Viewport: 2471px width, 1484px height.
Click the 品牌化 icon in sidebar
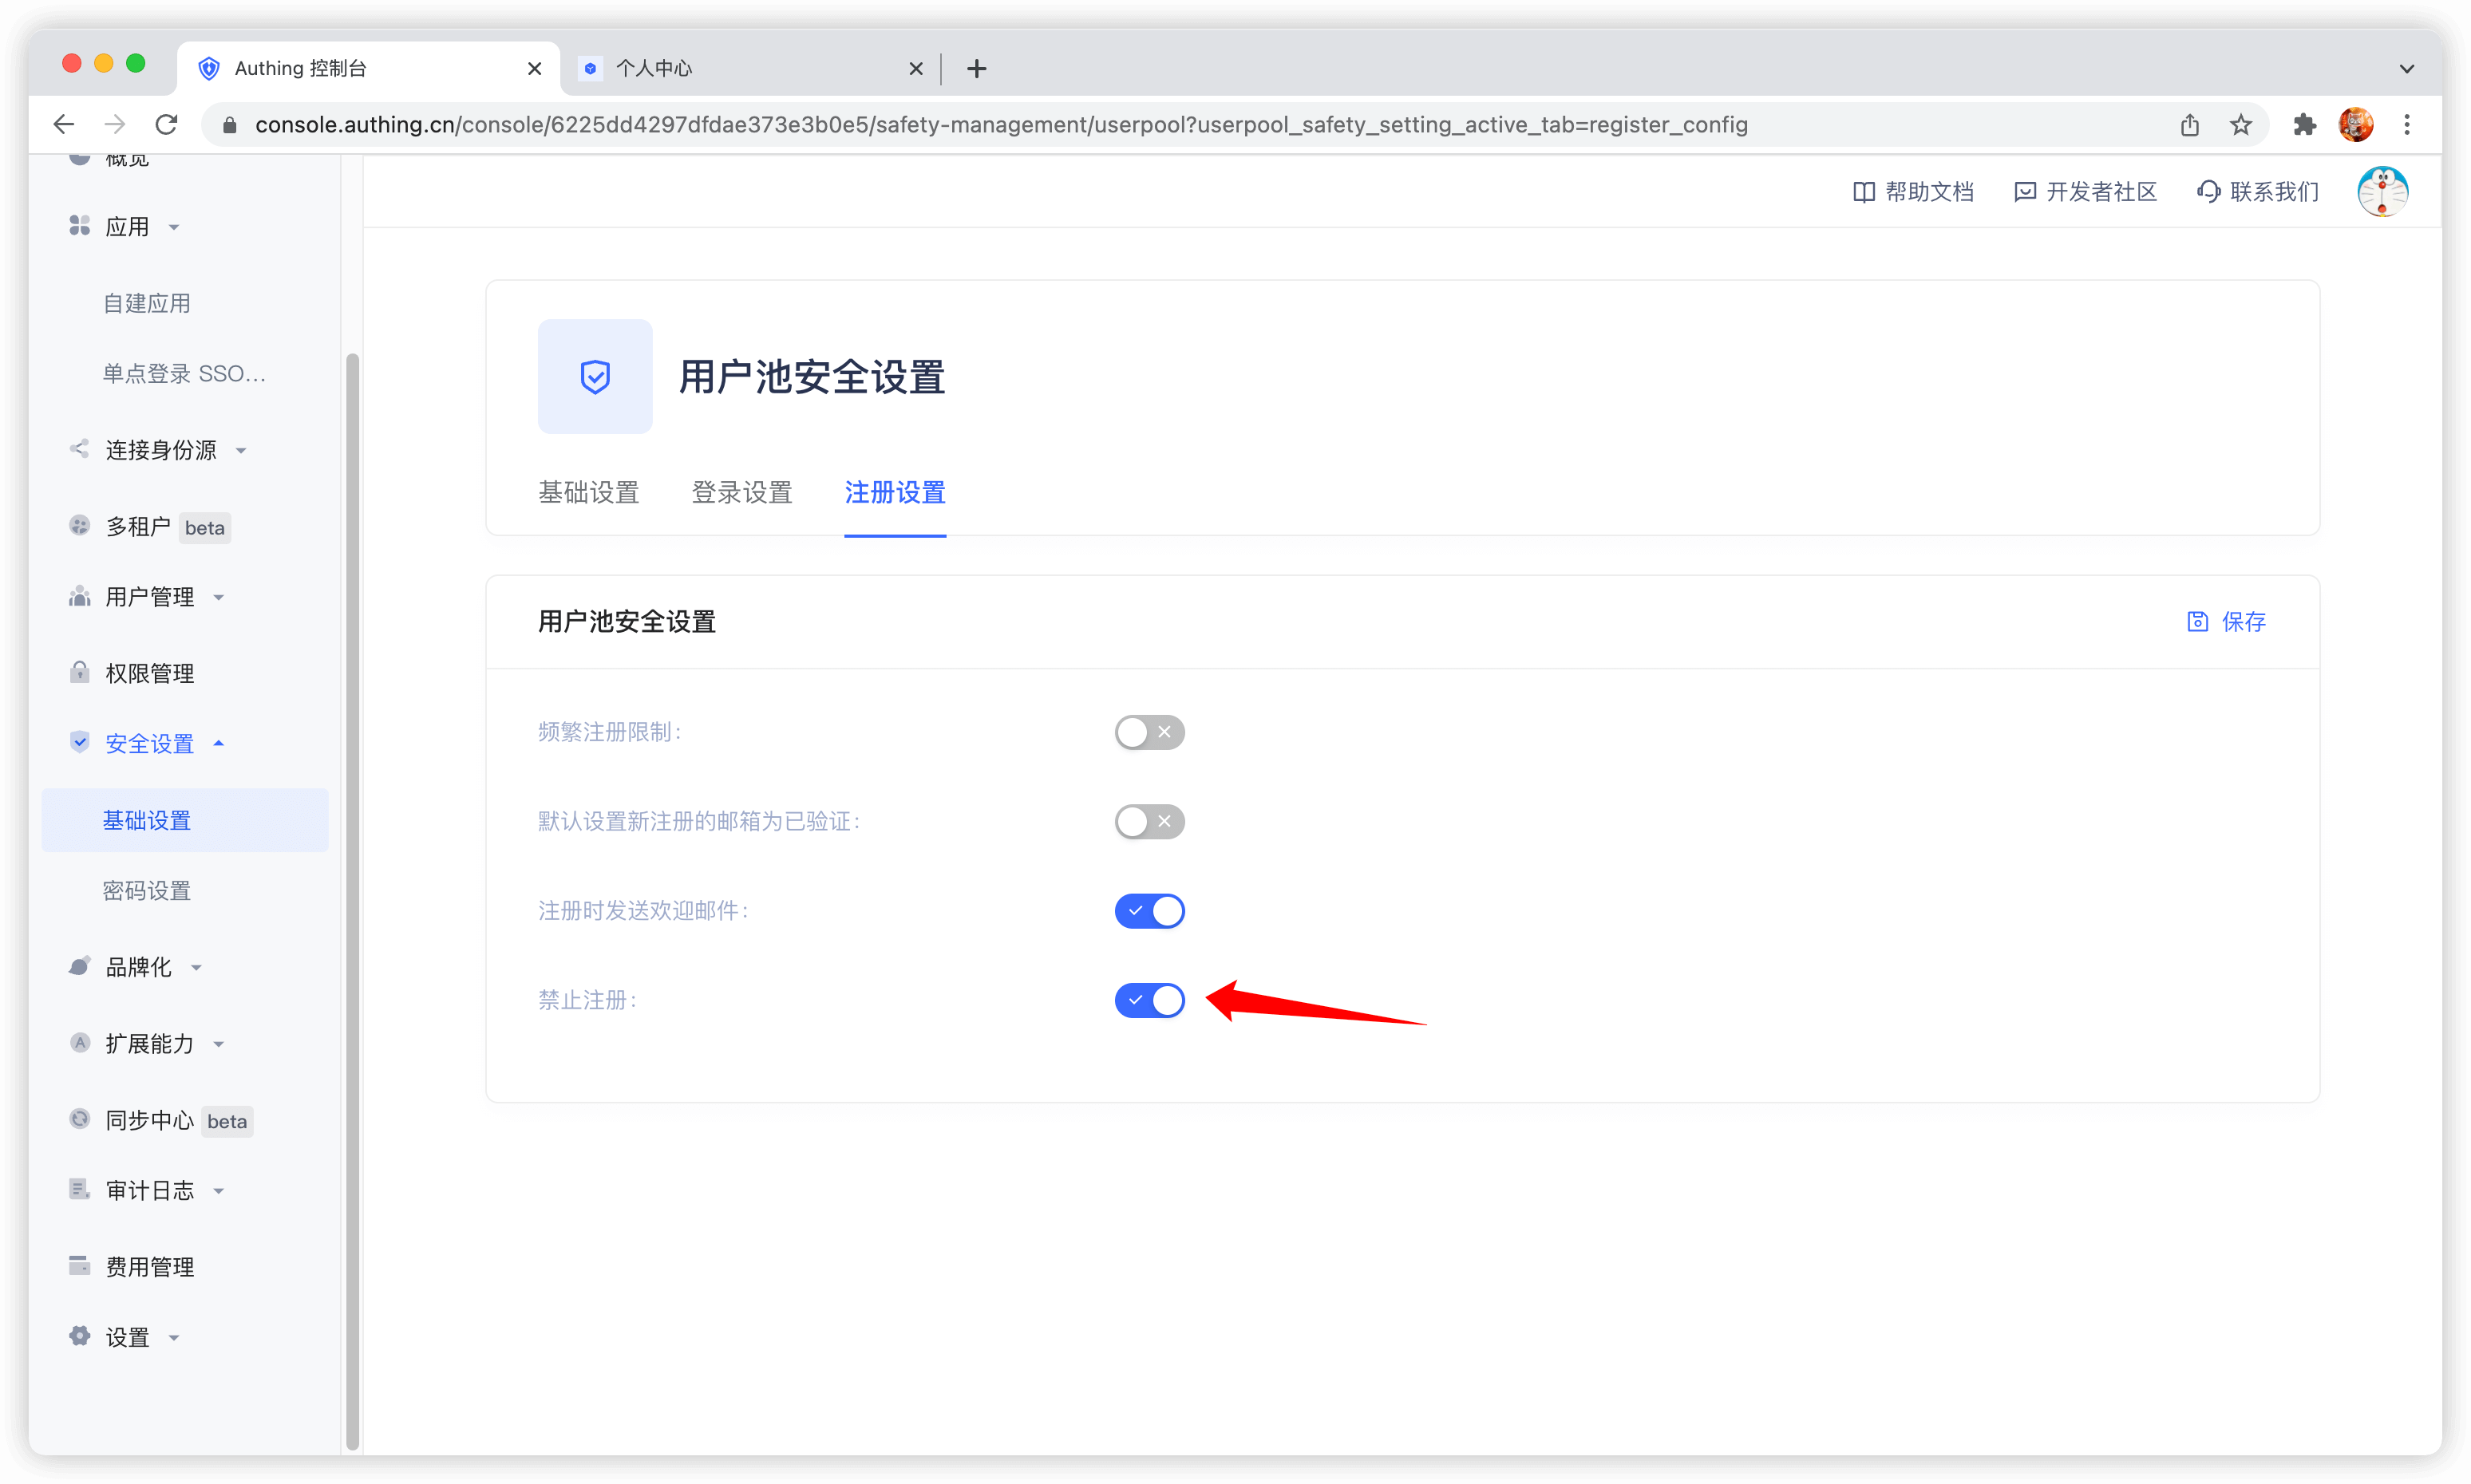tap(79, 966)
